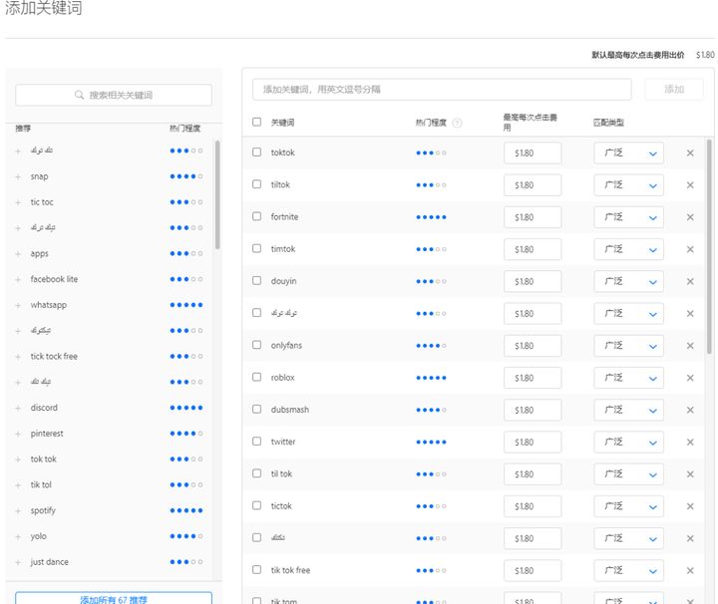Edit max CPC bid for twitter
The image size is (718, 604).
(533, 442)
